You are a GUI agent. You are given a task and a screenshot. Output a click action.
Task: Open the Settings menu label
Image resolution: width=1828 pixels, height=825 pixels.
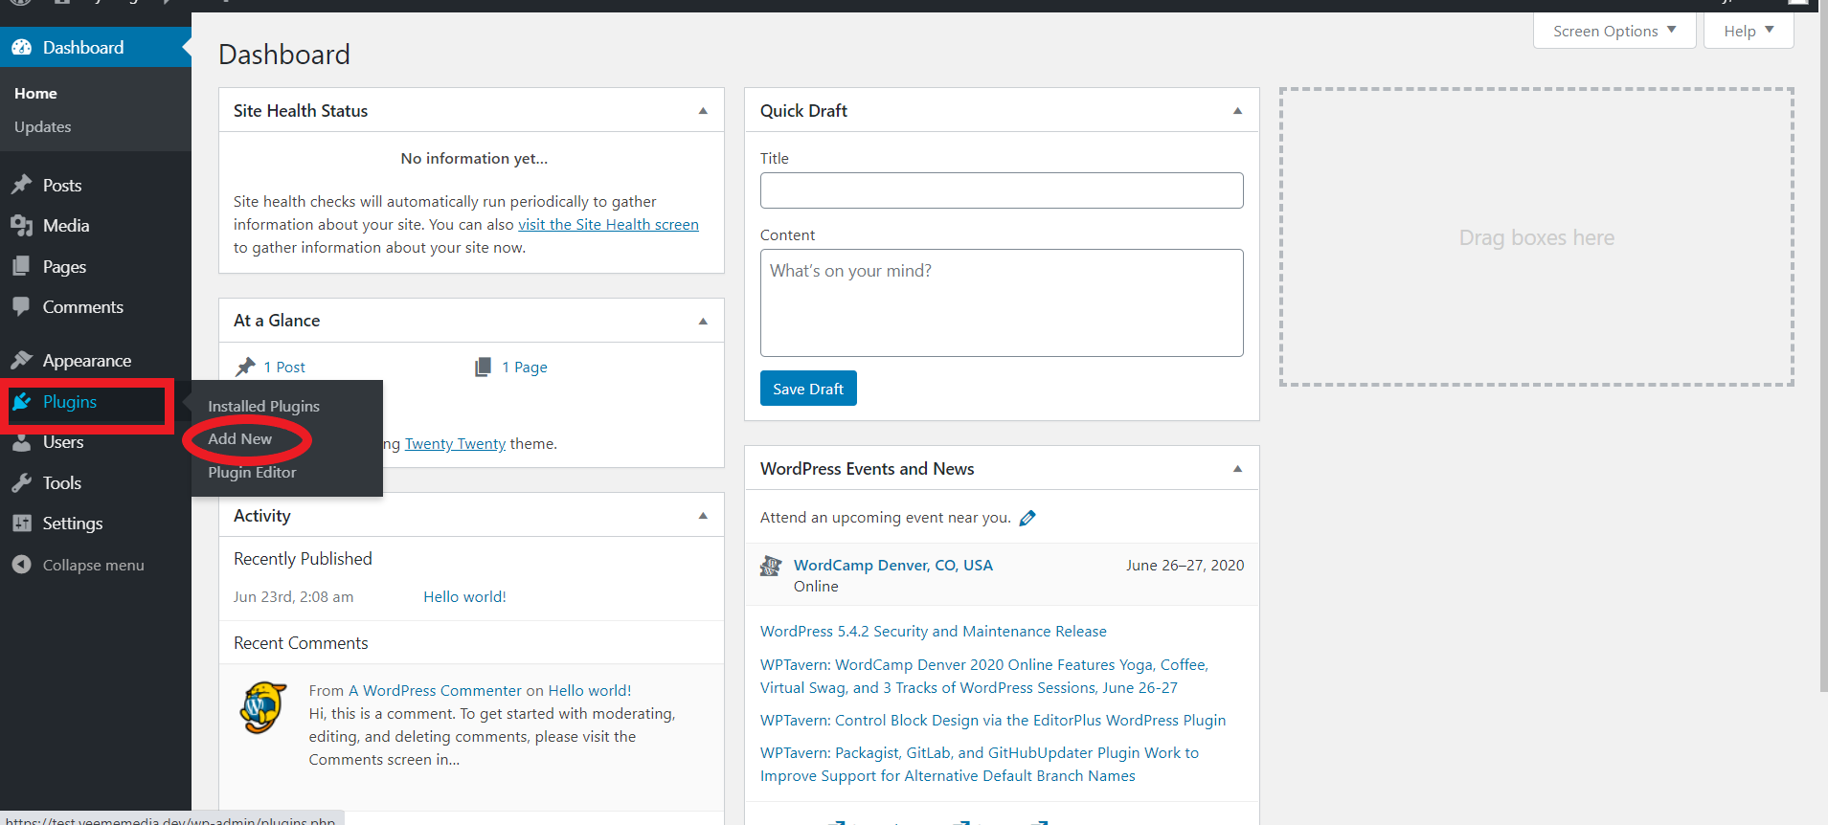point(73,523)
